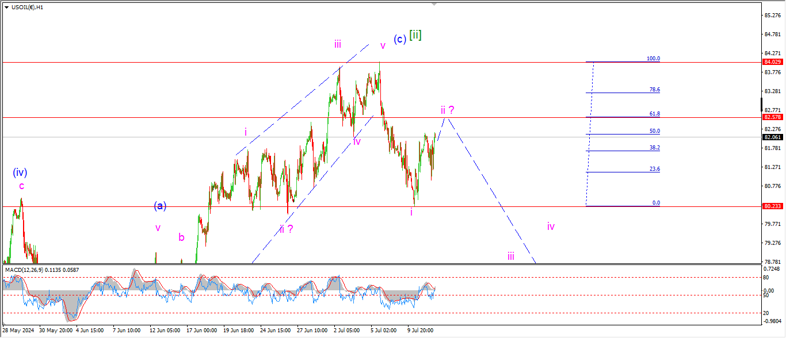
Task: Click the gray chart shift triangle at top
Action: (434, 4)
